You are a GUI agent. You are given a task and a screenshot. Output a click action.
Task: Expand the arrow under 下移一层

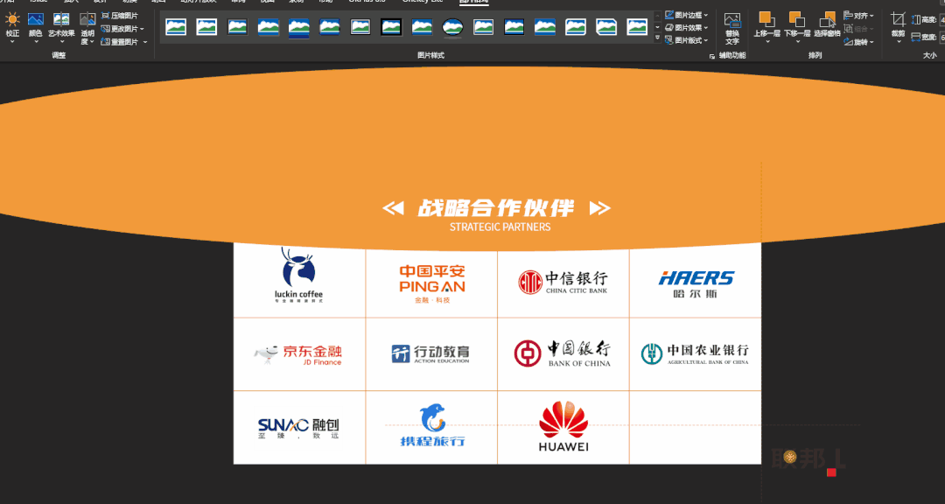pos(797,42)
